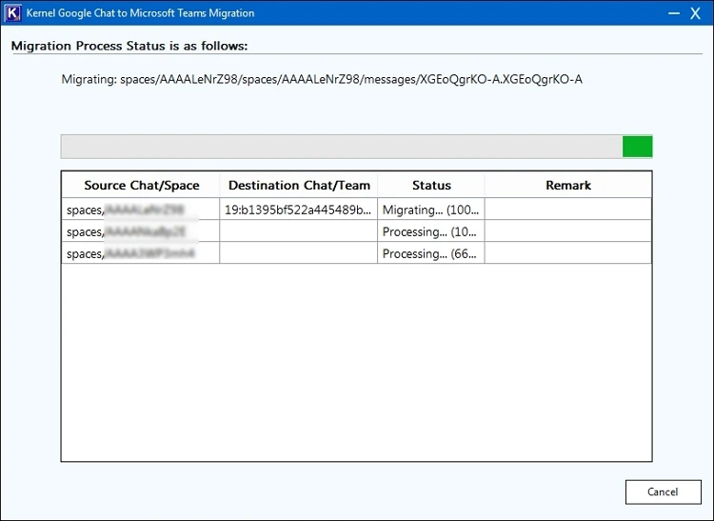Click the green progress bar indicator
The height and width of the screenshot is (521, 714).
(637, 146)
